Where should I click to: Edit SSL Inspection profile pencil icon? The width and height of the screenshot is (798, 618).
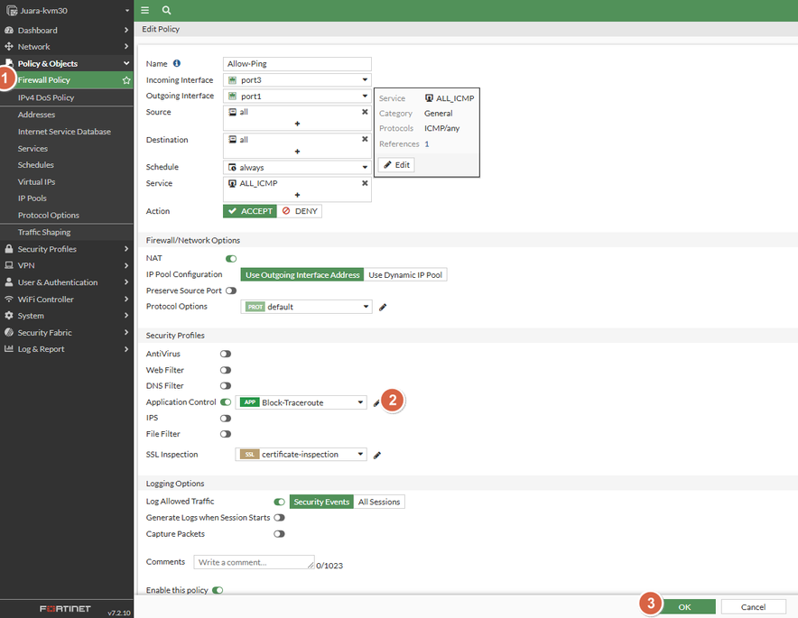tap(377, 456)
